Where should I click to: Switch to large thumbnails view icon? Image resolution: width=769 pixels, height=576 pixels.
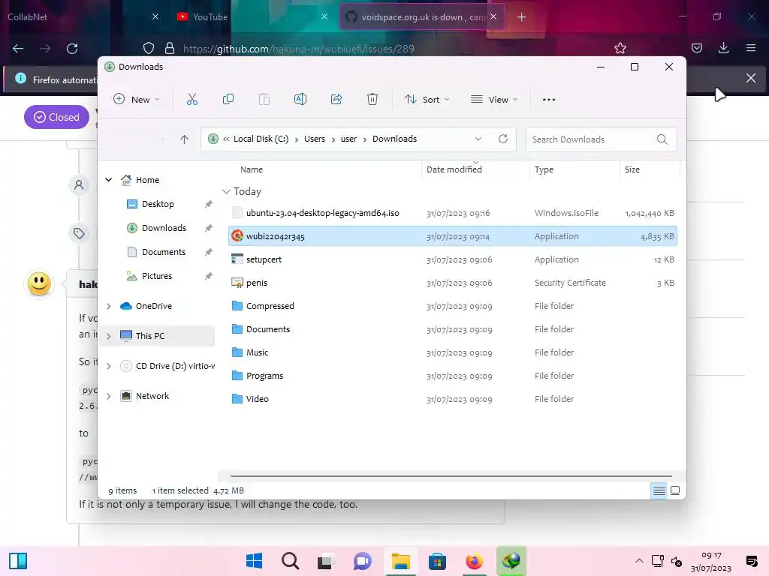coord(675,490)
